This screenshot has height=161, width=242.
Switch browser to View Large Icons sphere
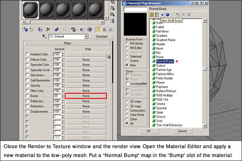[168, 15]
